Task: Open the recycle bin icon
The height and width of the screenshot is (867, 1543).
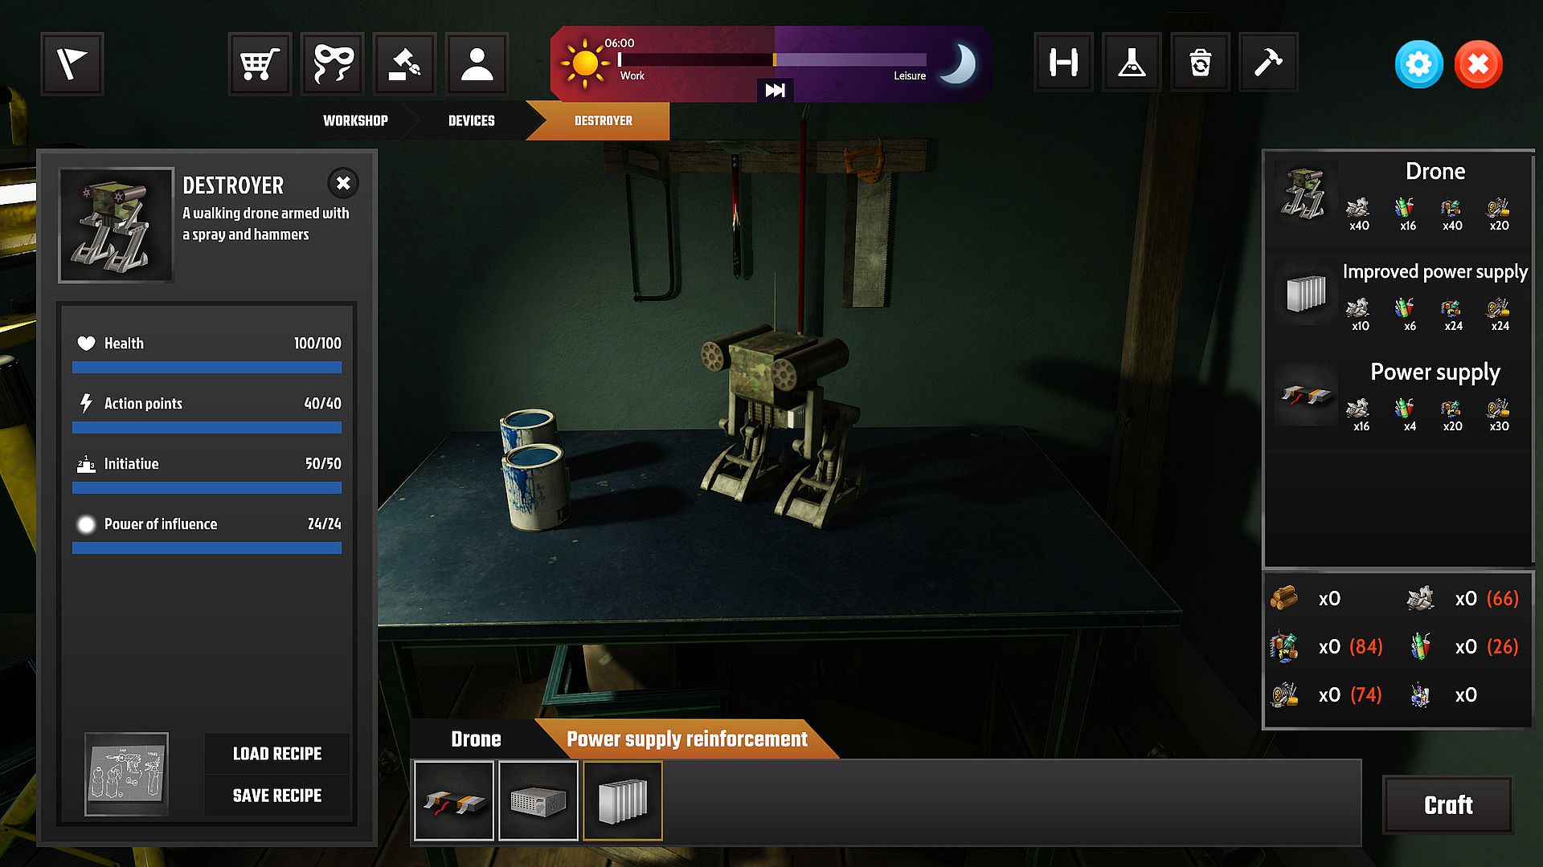Action: [1200, 63]
